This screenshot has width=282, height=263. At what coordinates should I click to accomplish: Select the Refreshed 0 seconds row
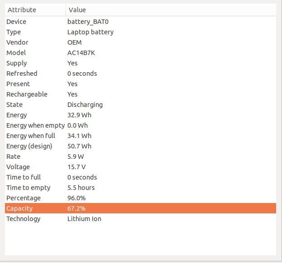point(141,74)
